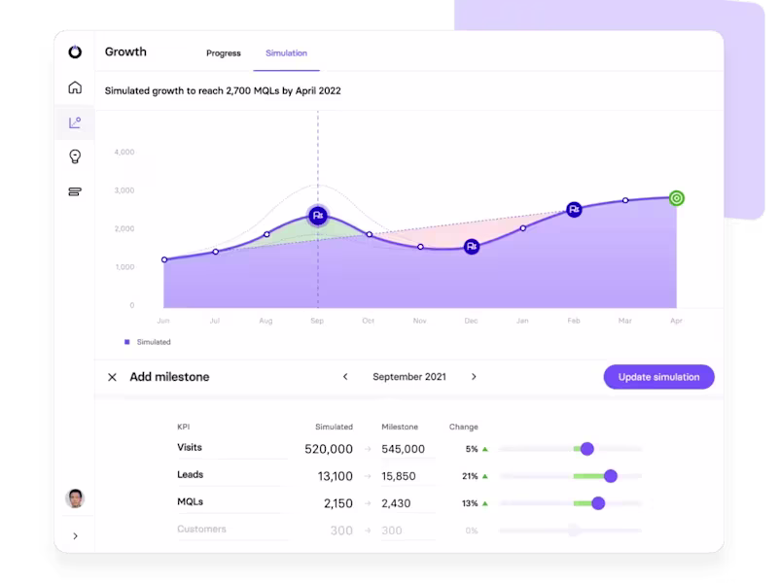Expand the sidebar with the bottom chevron
This screenshot has height=583, width=778.
[76, 536]
